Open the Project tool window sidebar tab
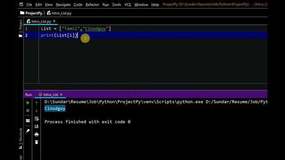 click(x=21, y=26)
